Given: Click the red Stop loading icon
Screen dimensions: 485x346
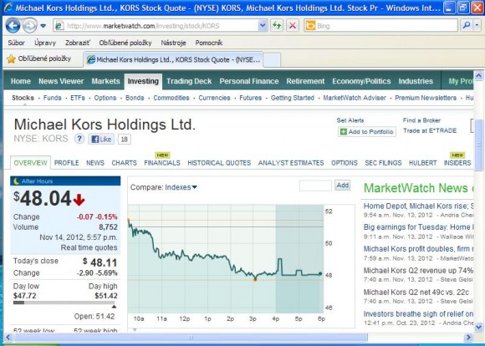Looking at the screenshot, I should click(293, 26).
